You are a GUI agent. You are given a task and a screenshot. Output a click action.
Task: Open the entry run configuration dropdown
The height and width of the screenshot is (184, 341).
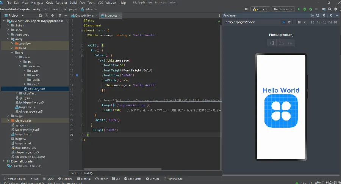[260, 9]
